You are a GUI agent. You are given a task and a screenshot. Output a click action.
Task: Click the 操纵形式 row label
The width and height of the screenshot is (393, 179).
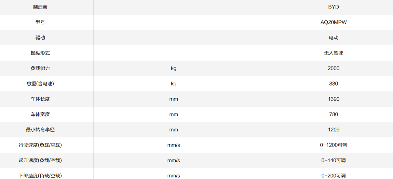[40, 53]
